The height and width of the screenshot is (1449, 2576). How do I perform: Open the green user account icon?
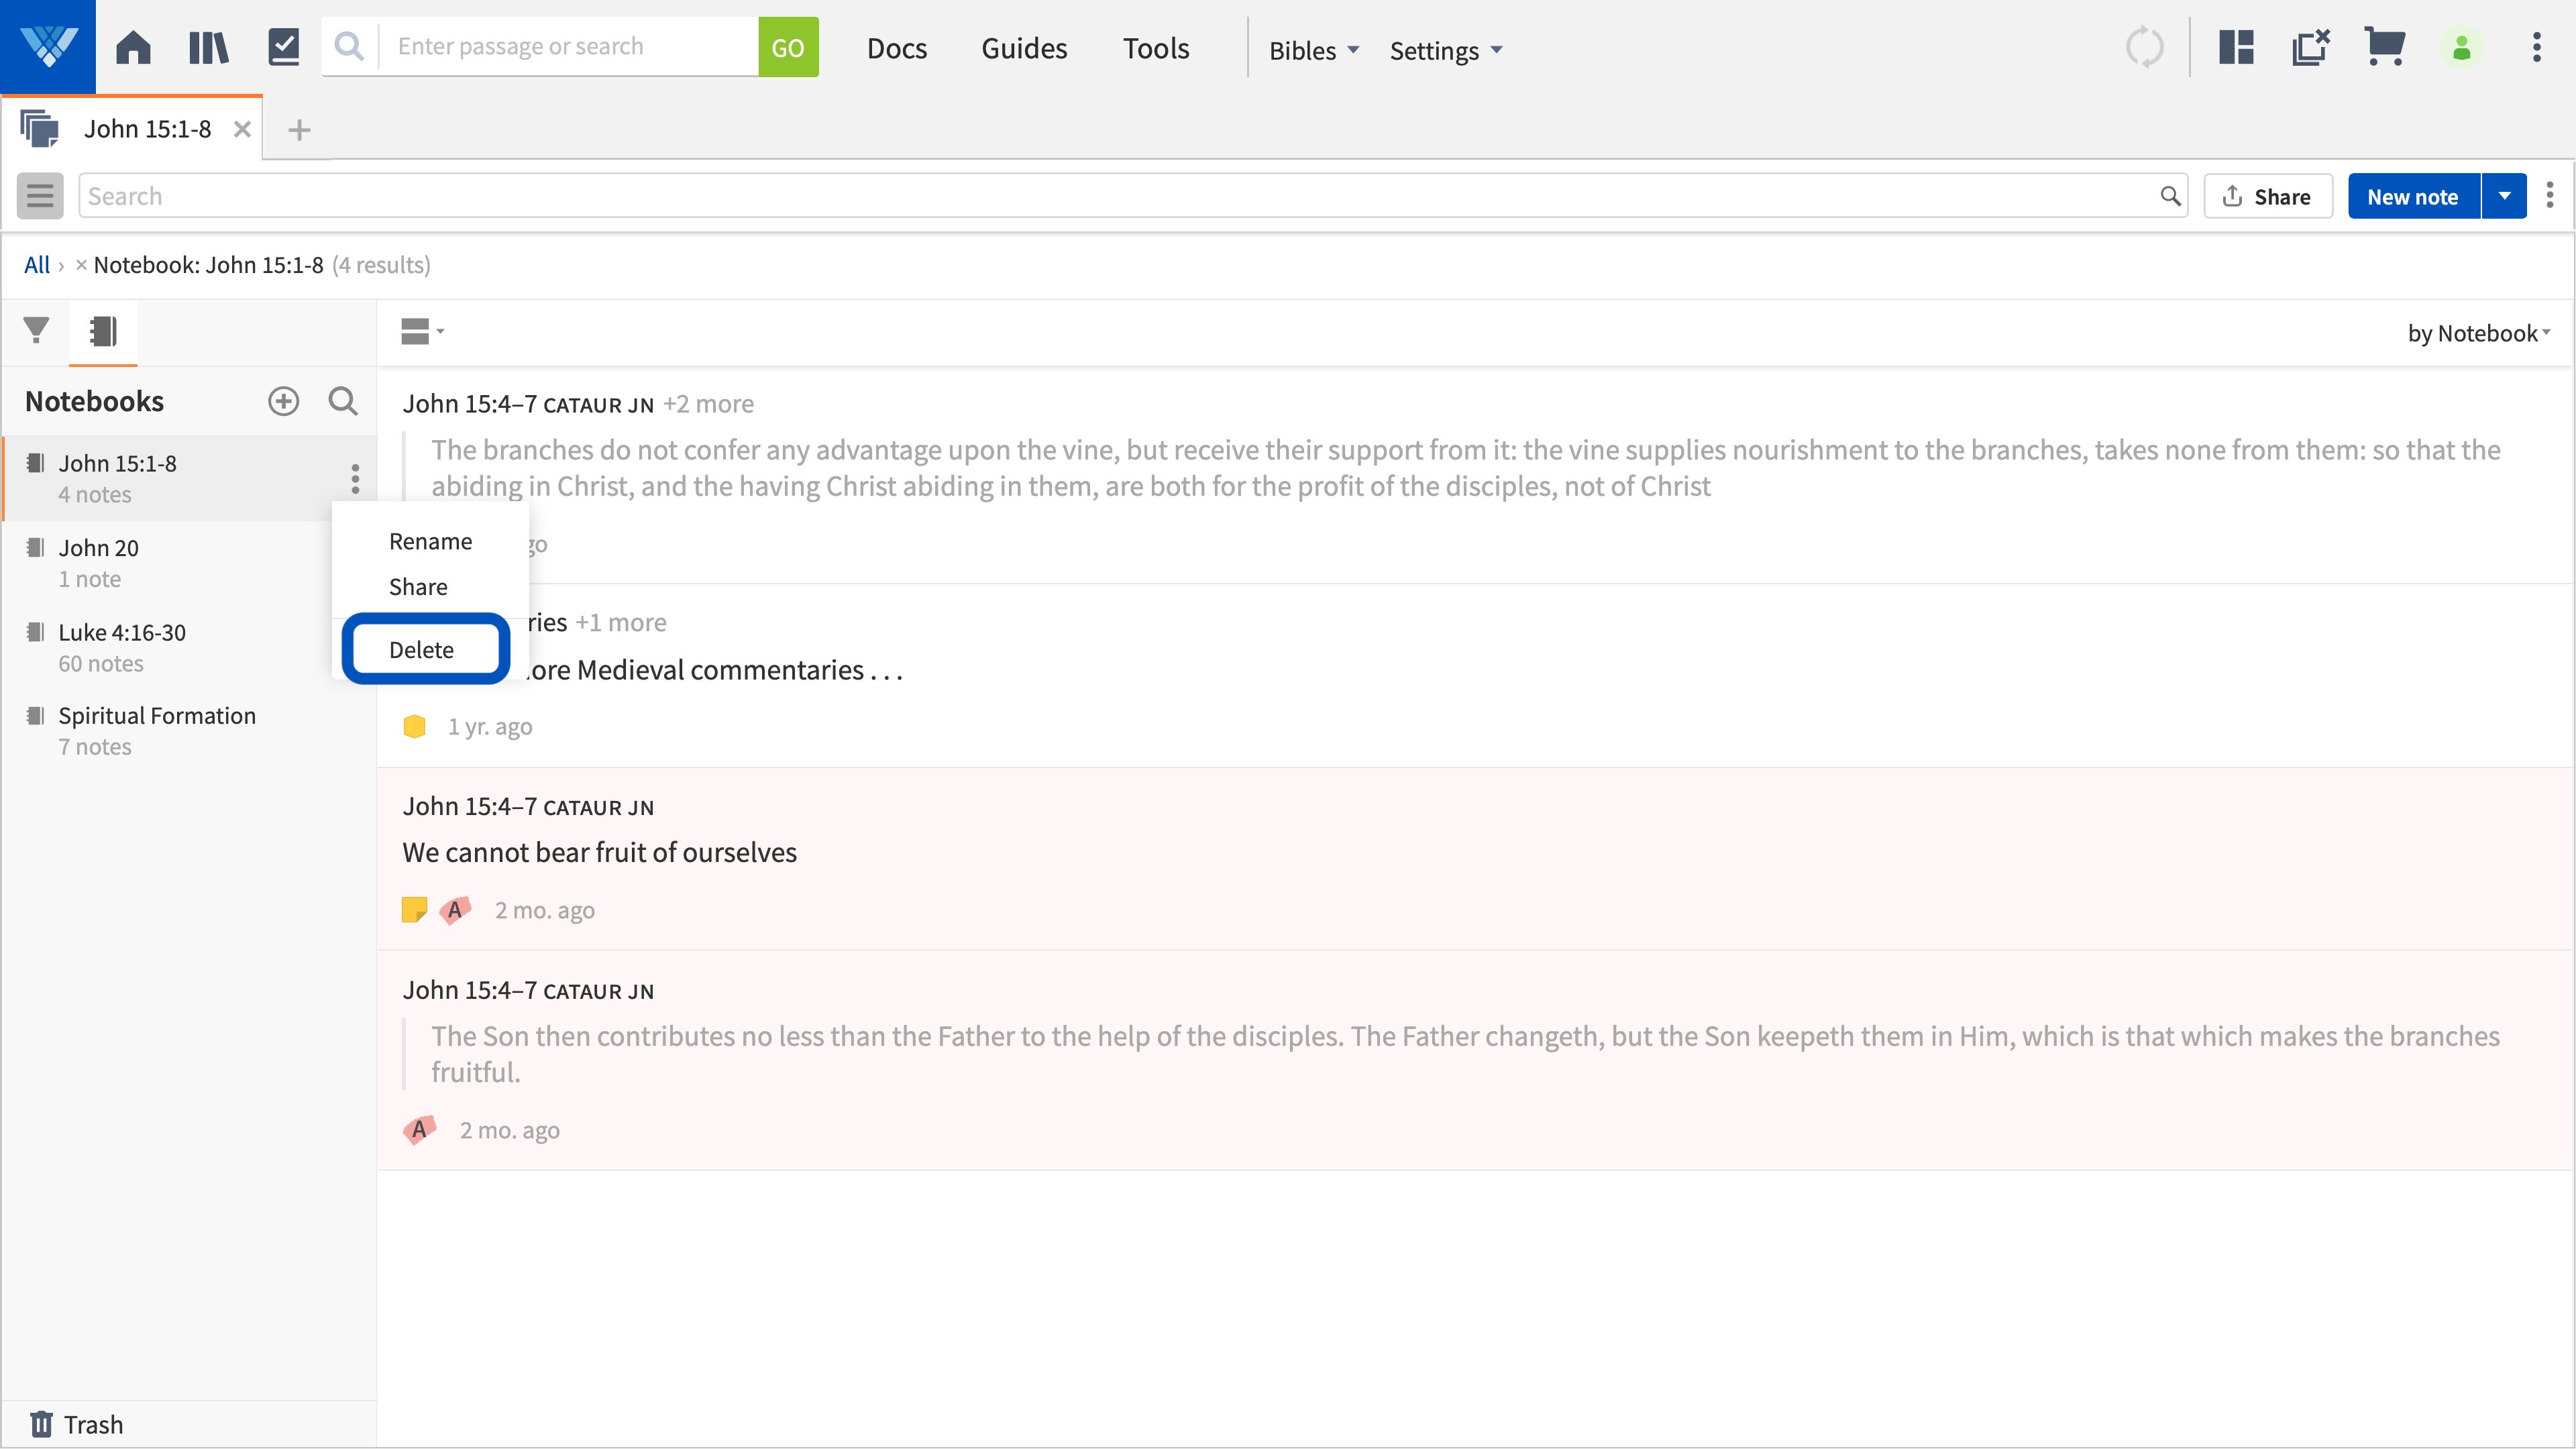coord(2462,47)
